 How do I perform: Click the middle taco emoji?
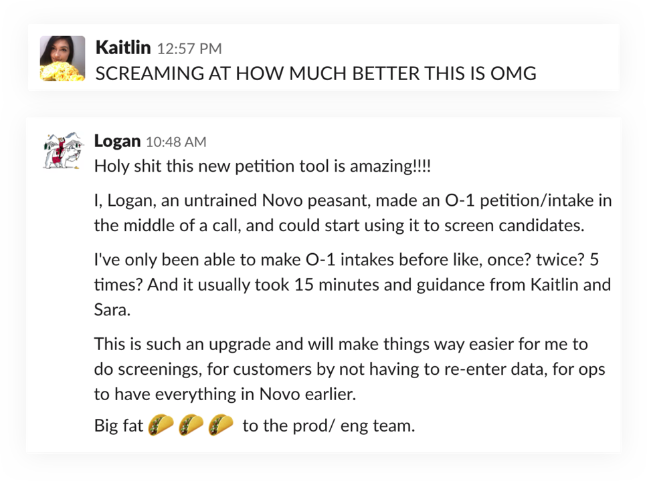(x=191, y=425)
